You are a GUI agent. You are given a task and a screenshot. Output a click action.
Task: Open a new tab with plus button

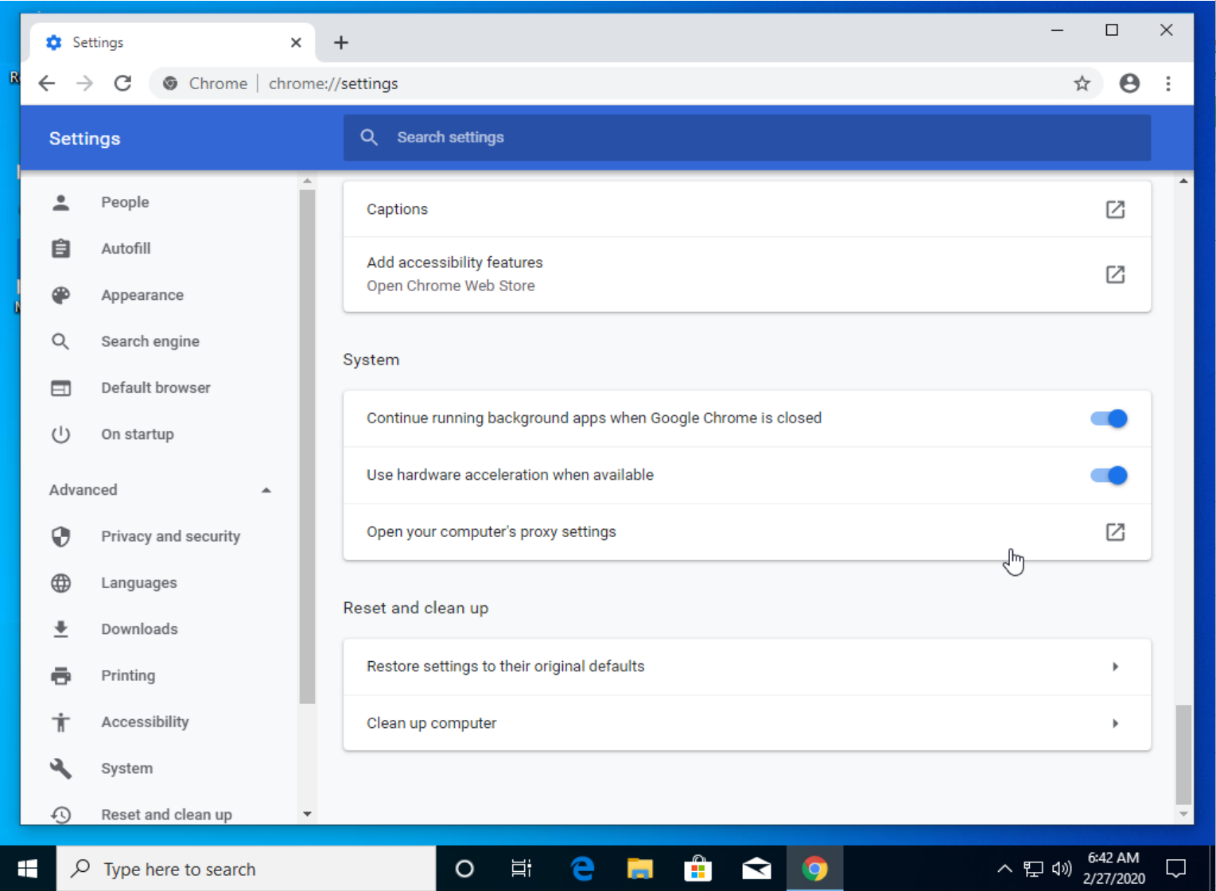(341, 43)
